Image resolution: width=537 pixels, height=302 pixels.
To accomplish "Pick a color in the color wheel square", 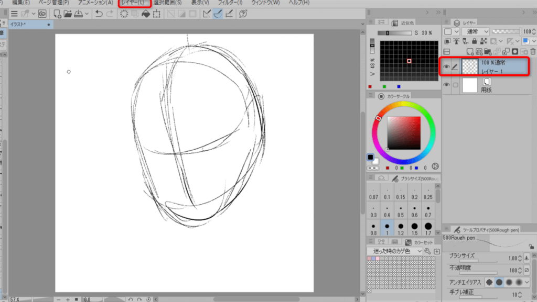I will coord(404,133).
